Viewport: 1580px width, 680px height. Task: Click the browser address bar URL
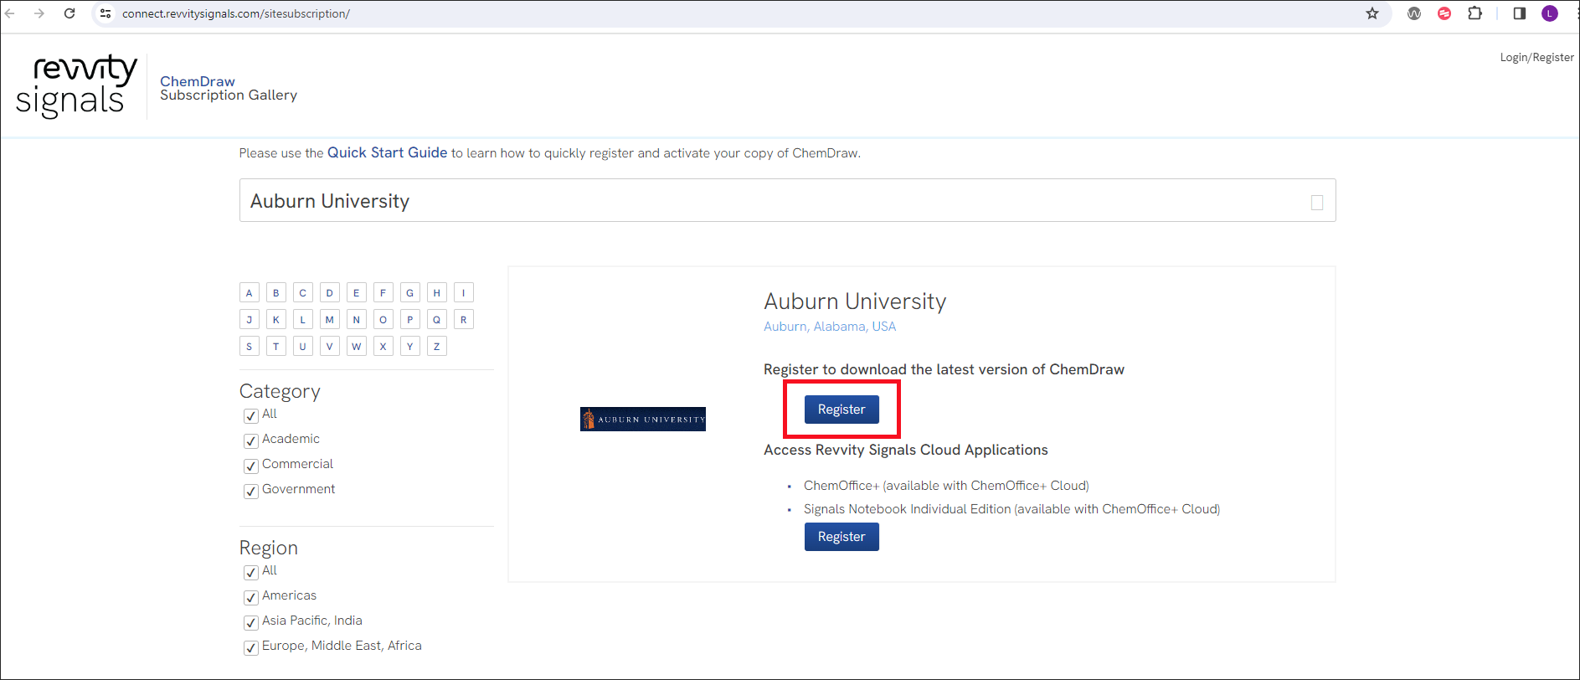[x=235, y=13]
